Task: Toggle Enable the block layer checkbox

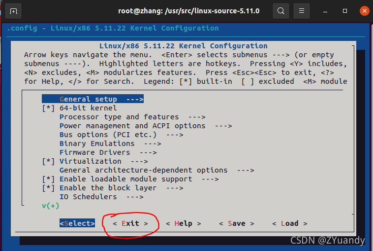Action: (48, 188)
